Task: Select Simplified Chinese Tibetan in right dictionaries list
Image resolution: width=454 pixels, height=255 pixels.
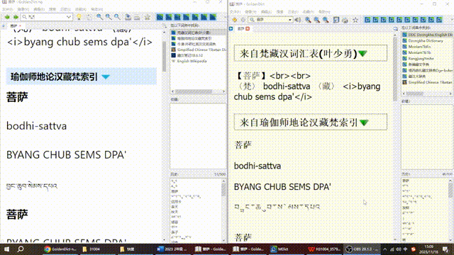Action: [x=427, y=82]
